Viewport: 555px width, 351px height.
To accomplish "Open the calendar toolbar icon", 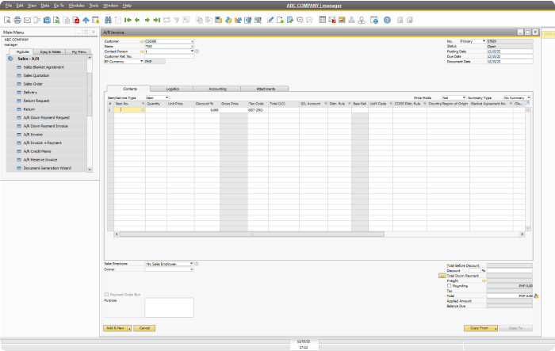I will point(342,20).
